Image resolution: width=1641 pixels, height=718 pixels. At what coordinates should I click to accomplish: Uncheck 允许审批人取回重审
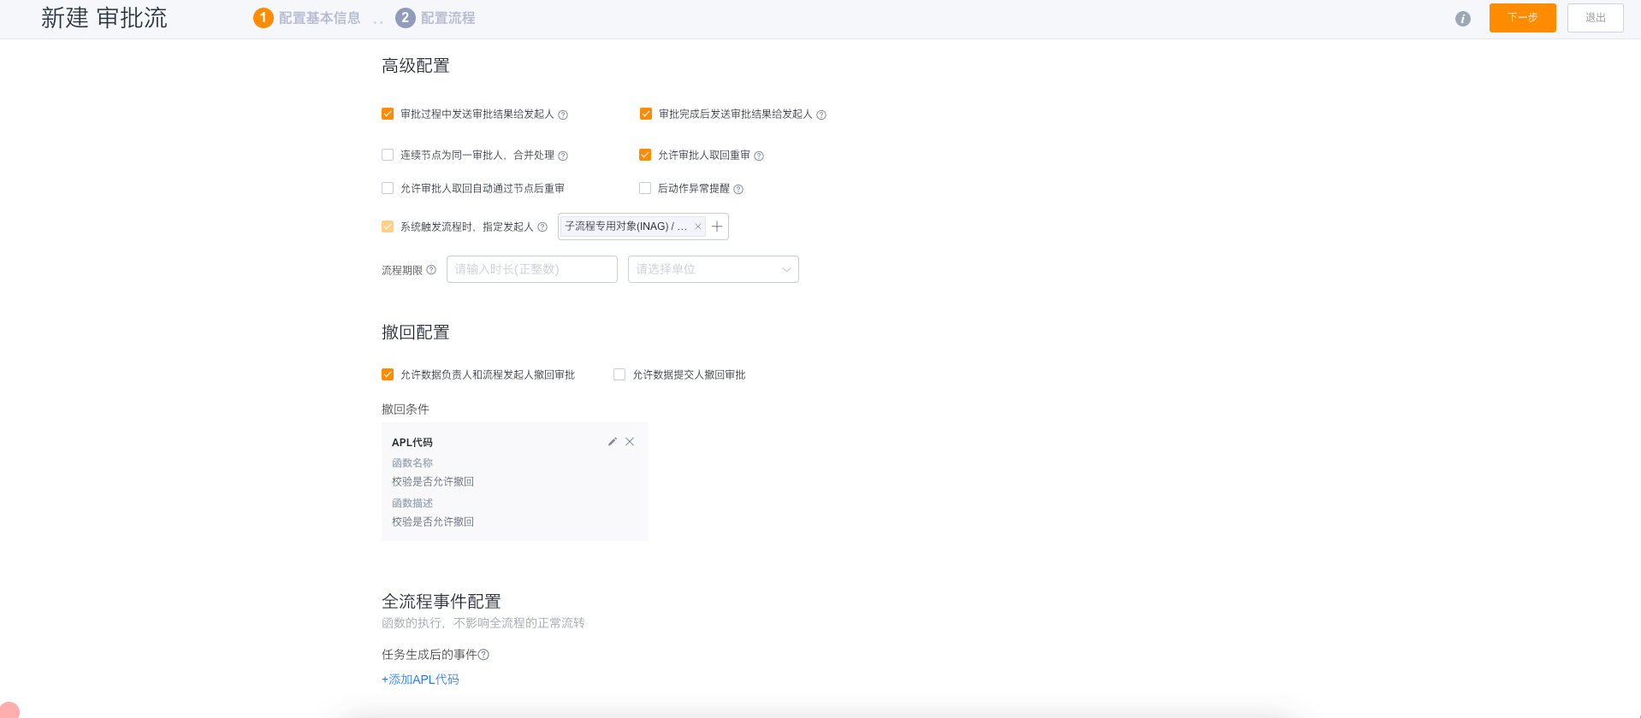tap(645, 155)
